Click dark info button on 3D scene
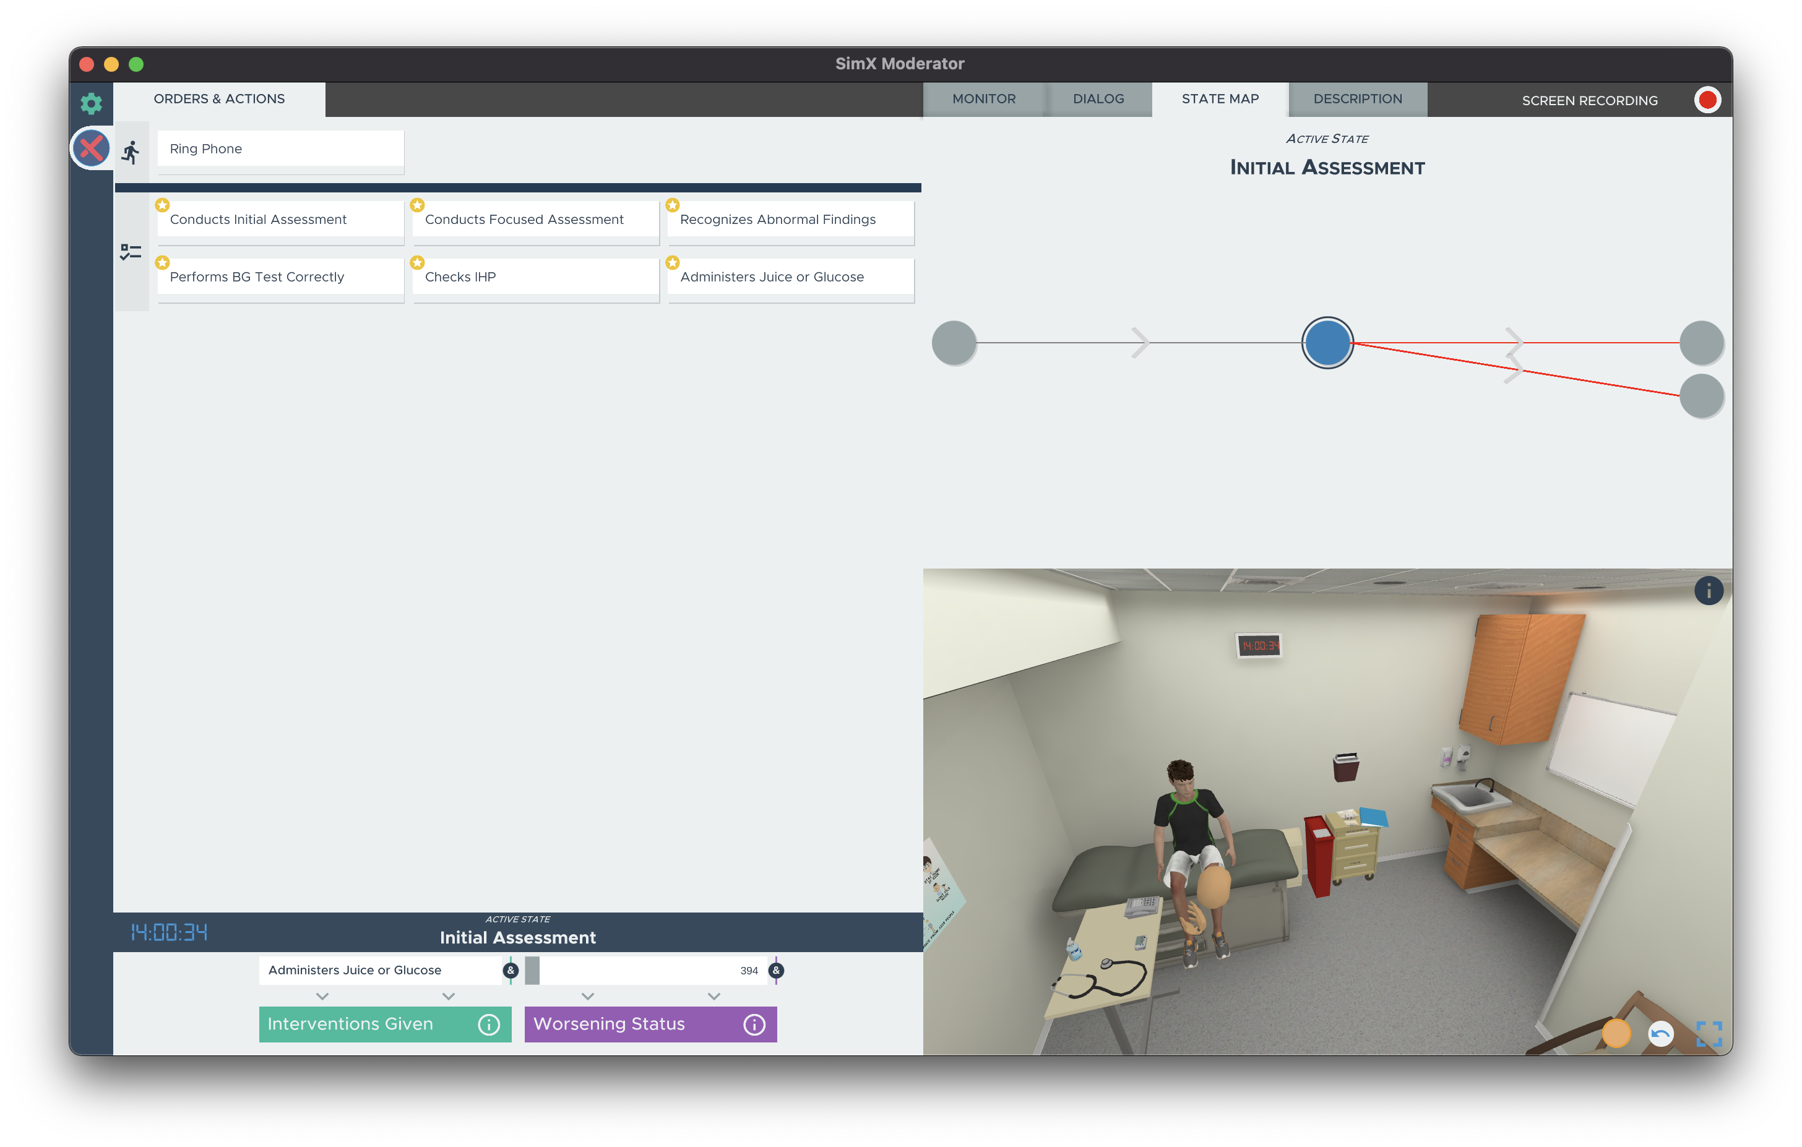Image resolution: width=1802 pixels, height=1147 pixels. pyautogui.click(x=1708, y=591)
